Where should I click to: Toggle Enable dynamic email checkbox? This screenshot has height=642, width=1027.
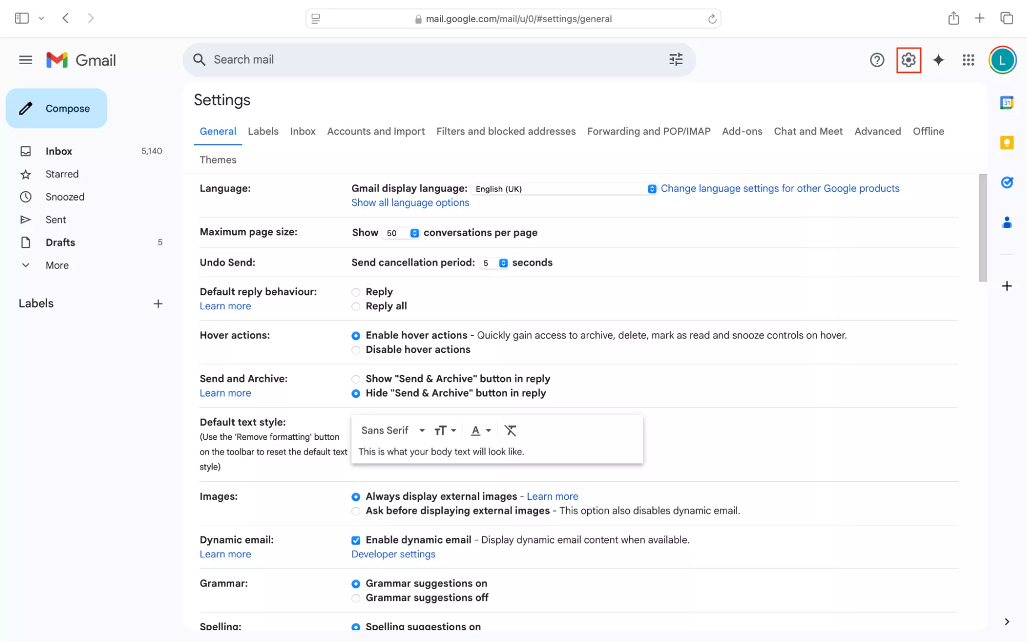tap(356, 540)
